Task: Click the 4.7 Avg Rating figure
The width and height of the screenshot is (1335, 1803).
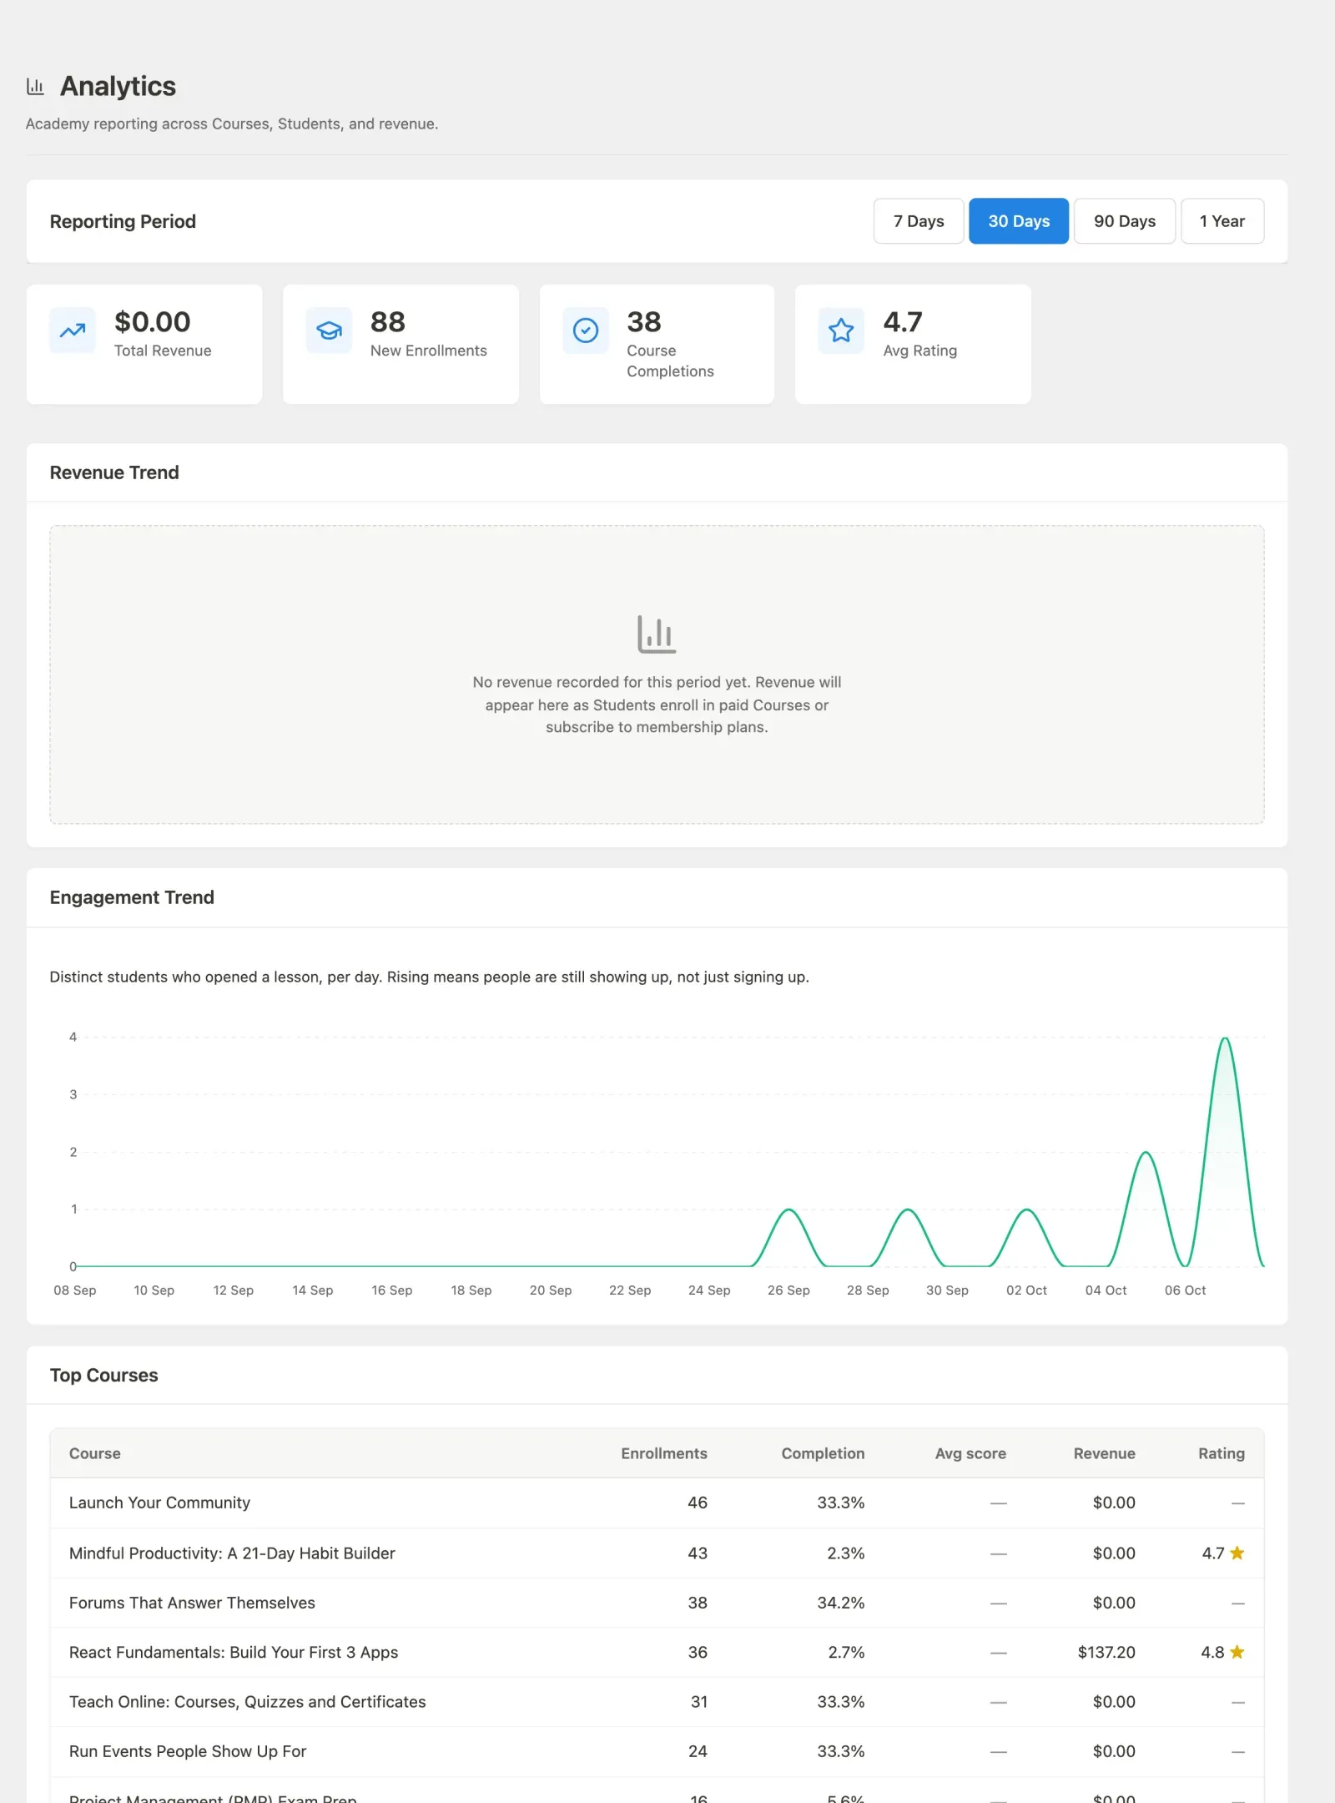Action: [903, 321]
